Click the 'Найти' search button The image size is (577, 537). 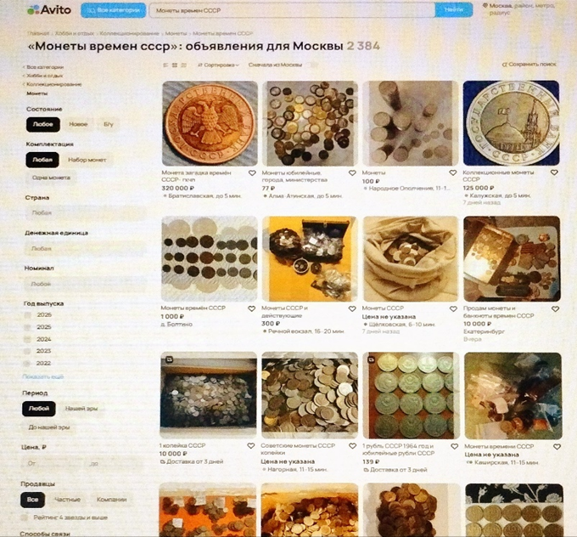point(454,10)
